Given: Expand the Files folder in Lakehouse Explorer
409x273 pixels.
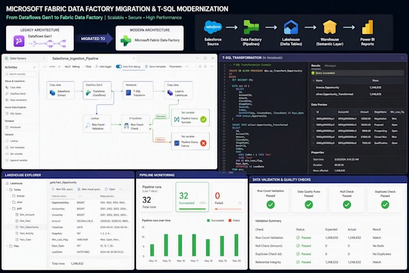Looking at the screenshot, I should pyautogui.click(x=7, y=246).
